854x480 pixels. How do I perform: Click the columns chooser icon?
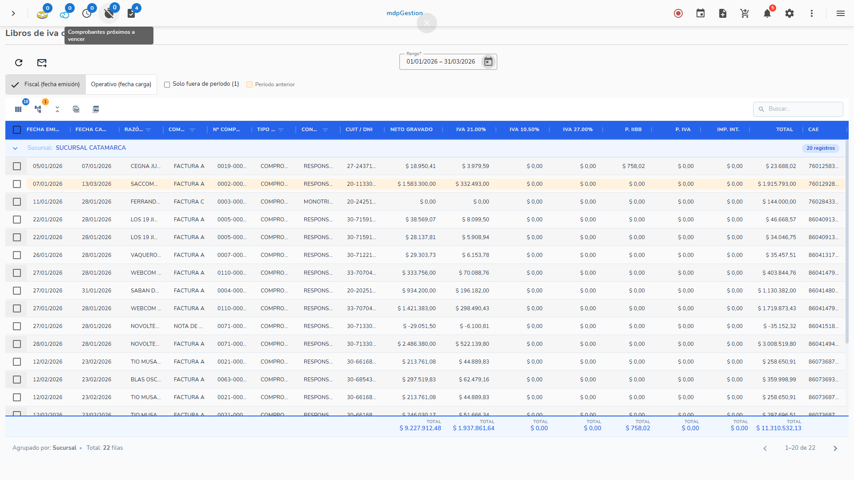click(18, 109)
